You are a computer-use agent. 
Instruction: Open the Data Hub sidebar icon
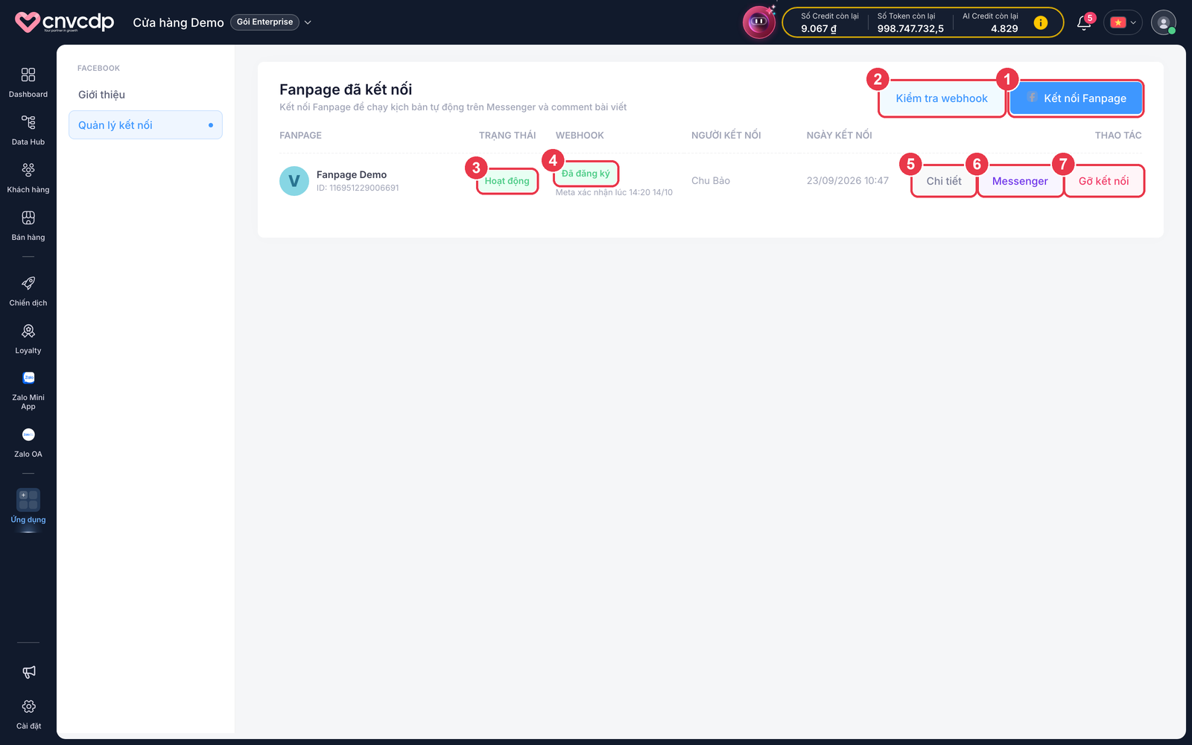pos(28,122)
